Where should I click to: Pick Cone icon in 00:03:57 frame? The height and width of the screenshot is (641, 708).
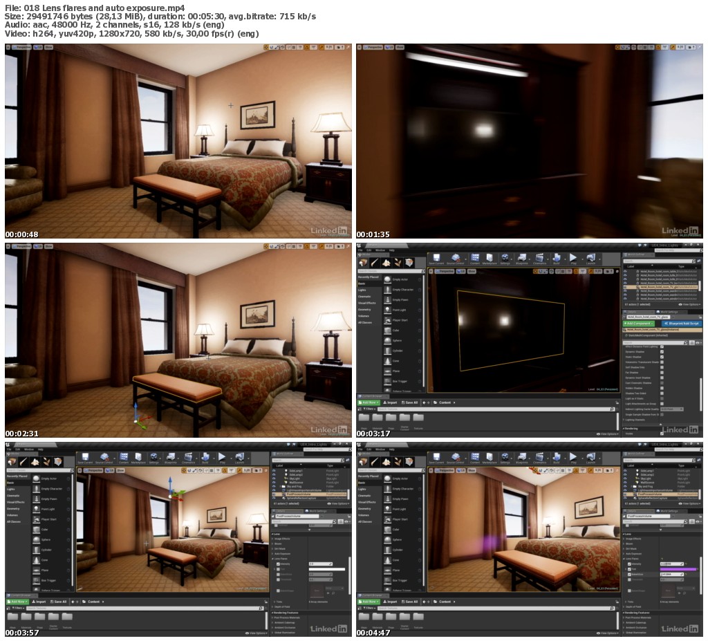pyautogui.click(x=36, y=560)
